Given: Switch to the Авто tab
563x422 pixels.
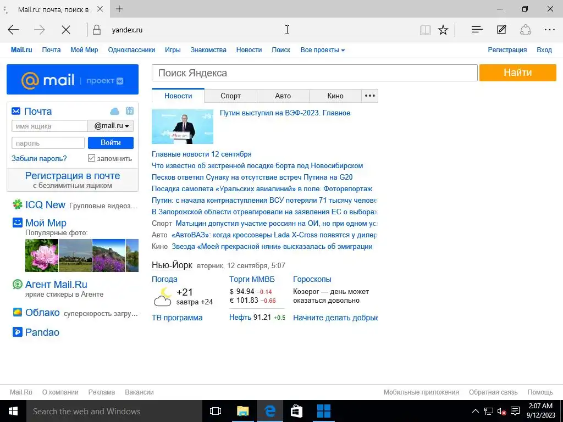Looking at the screenshot, I should coord(283,96).
